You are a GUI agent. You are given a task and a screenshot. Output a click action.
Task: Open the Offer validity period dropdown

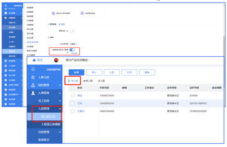point(73,44)
